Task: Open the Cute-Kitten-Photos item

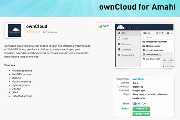Action: (x=155, y=50)
